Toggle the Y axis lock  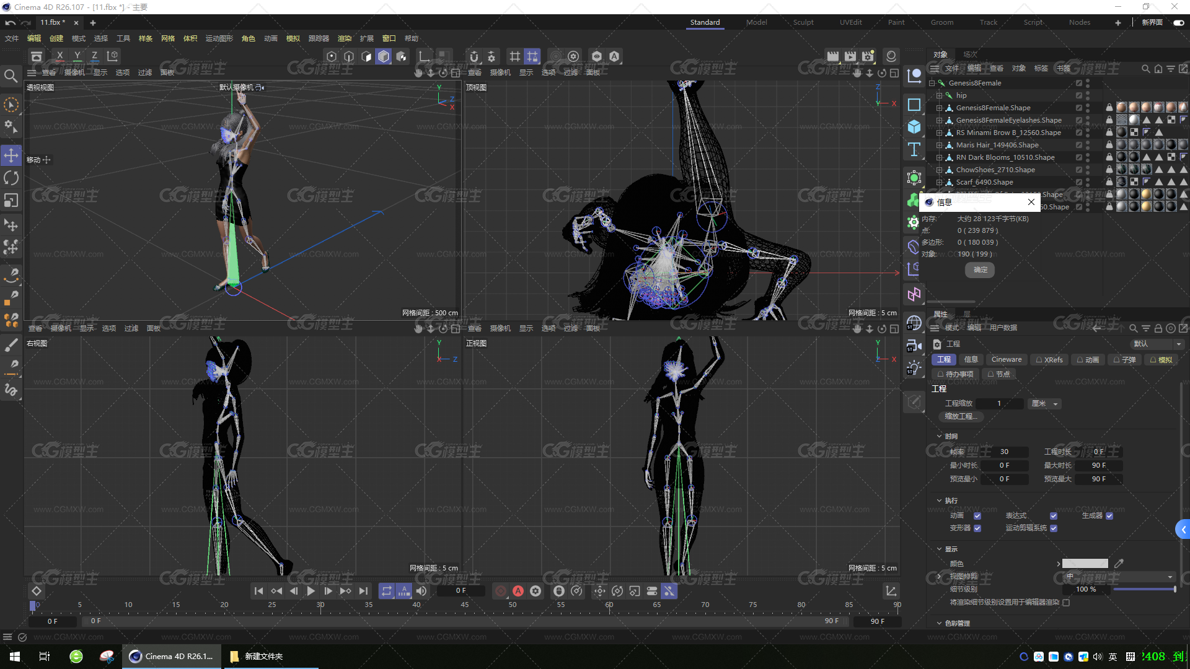pyautogui.click(x=77, y=56)
